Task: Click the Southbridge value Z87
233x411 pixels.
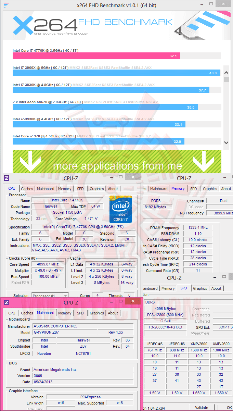Action: click(83, 346)
